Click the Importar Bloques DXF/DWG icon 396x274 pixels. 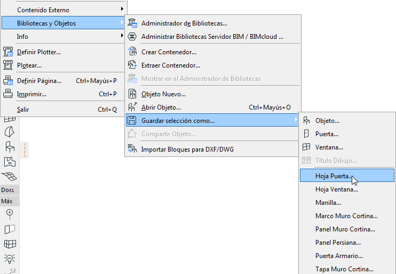(x=132, y=149)
